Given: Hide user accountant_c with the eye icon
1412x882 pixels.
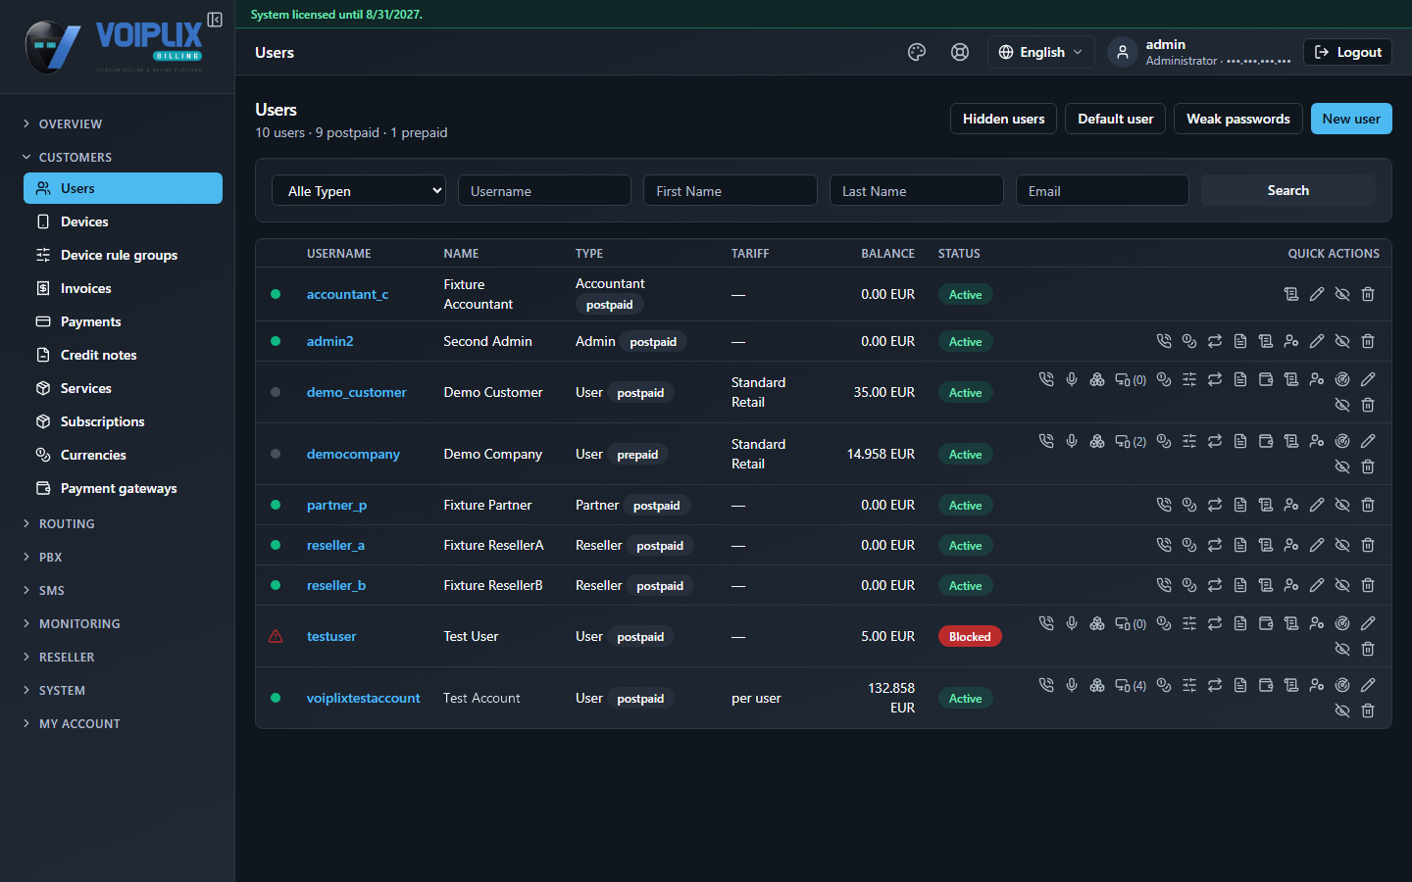Looking at the screenshot, I should [1342, 294].
